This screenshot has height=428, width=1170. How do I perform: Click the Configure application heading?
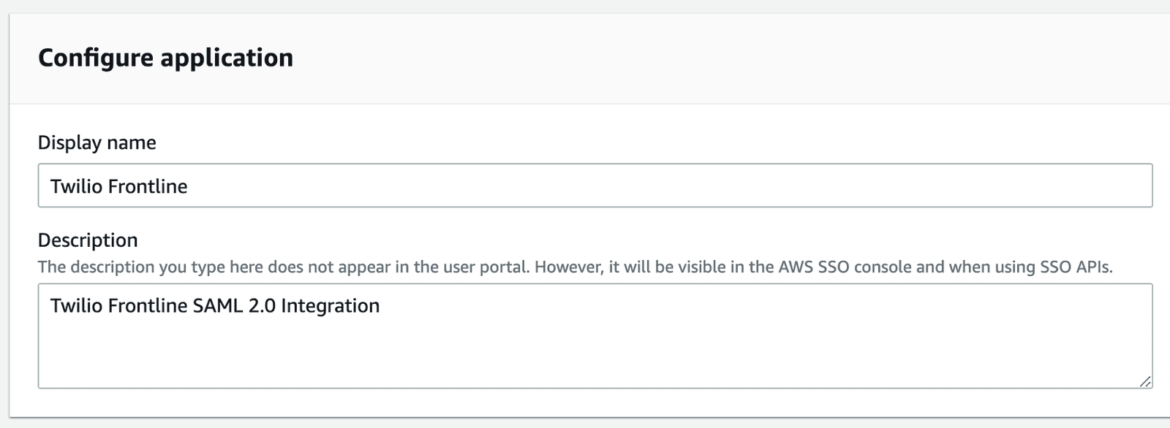click(x=167, y=58)
